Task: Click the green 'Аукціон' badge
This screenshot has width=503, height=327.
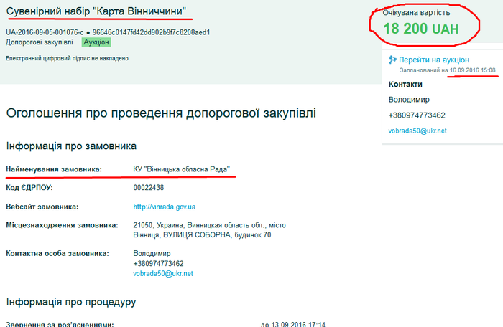Action: pyautogui.click(x=96, y=42)
